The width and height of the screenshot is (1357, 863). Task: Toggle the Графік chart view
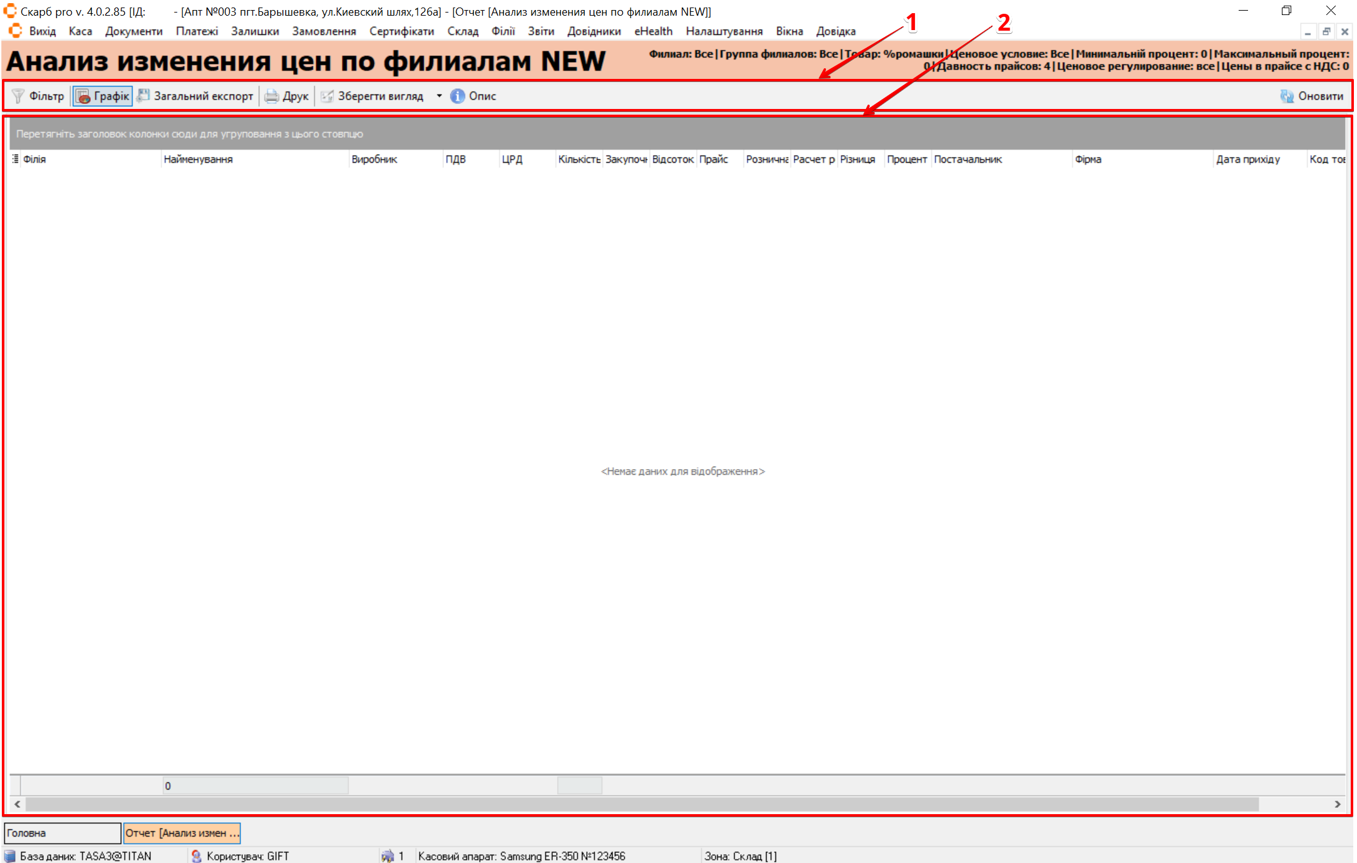coord(103,96)
